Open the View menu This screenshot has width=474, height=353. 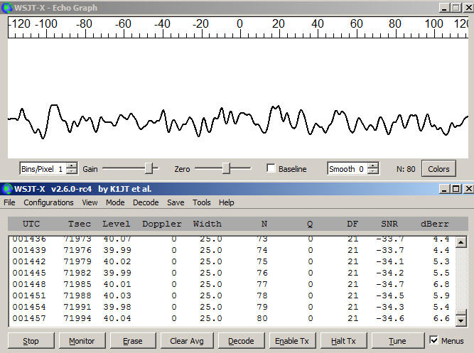click(x=90, y=202)
